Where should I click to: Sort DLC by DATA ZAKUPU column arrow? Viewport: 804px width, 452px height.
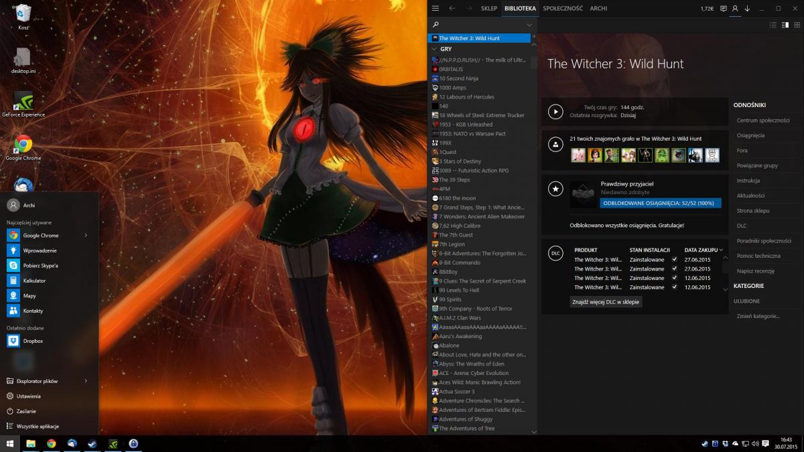[x=721, y=250]
